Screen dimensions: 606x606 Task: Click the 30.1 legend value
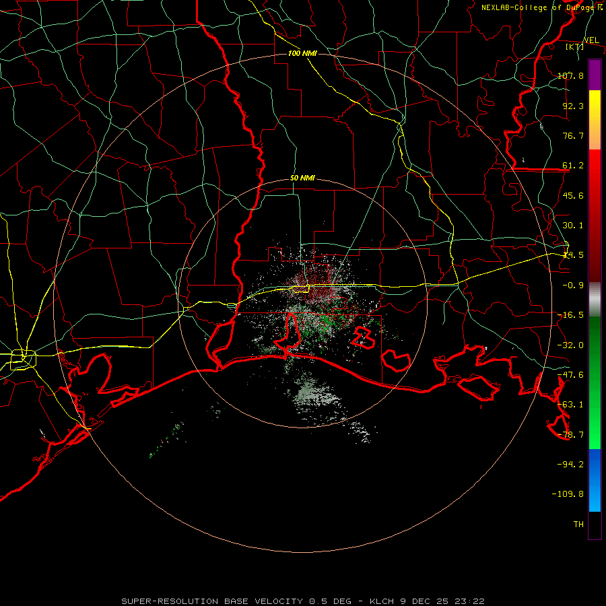point(573,226)
